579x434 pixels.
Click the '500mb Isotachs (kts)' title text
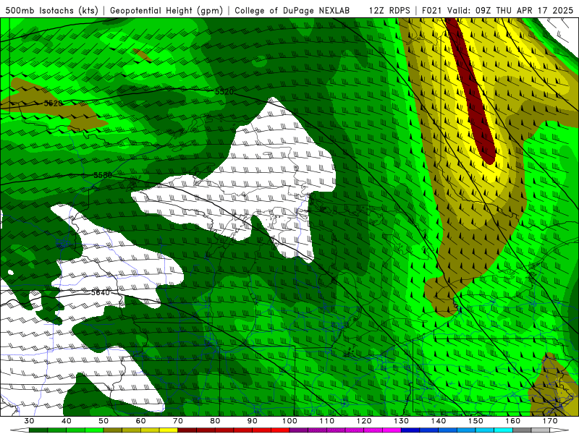pos(51,10)
